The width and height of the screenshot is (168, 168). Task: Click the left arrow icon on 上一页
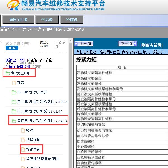coord(76,44)
